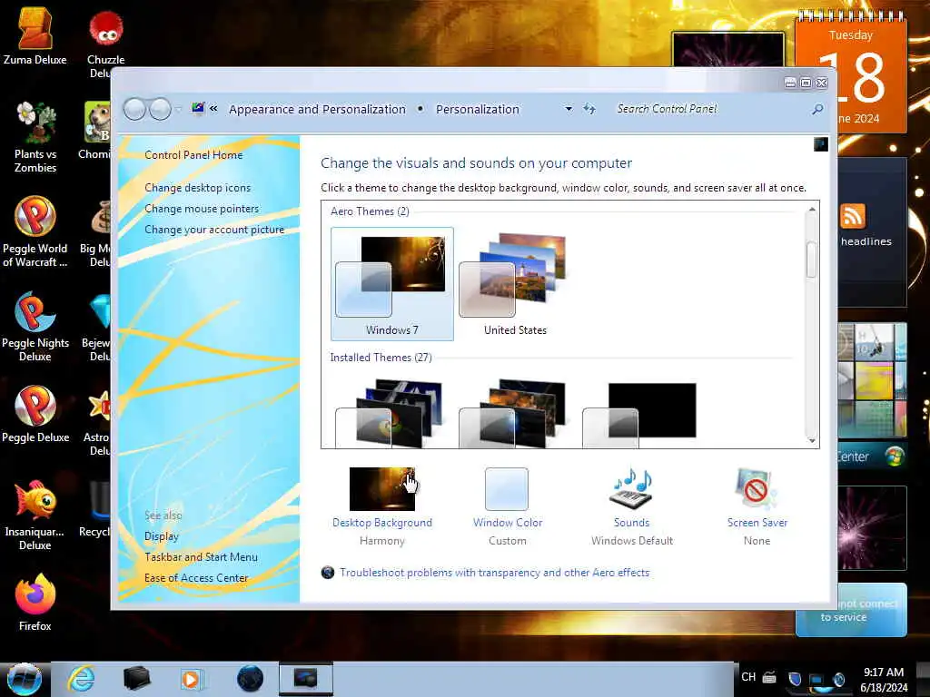Open the Sounds icon

(631, 489)
